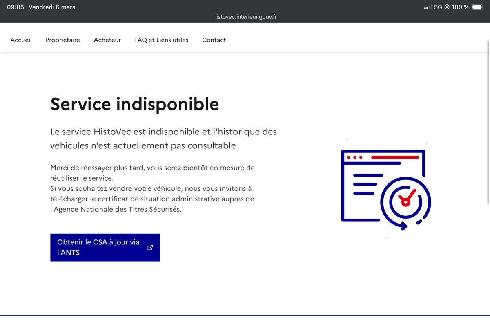Click the Contact navigation link
Screen dimensions: 490x322
214,40
